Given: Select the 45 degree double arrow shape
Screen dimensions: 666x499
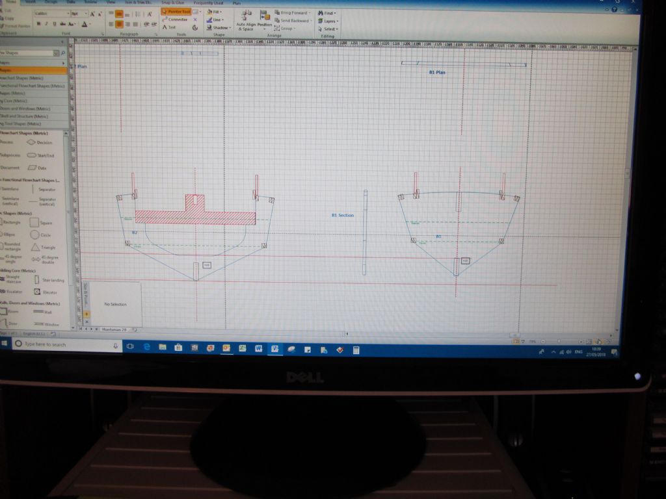Looking at the screenshot, I should tap(45, 259).
